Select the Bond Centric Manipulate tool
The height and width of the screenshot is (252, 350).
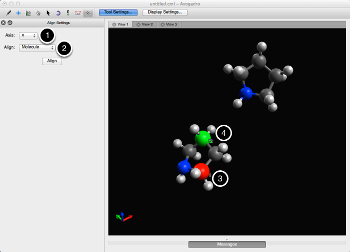tap(28, 12)
